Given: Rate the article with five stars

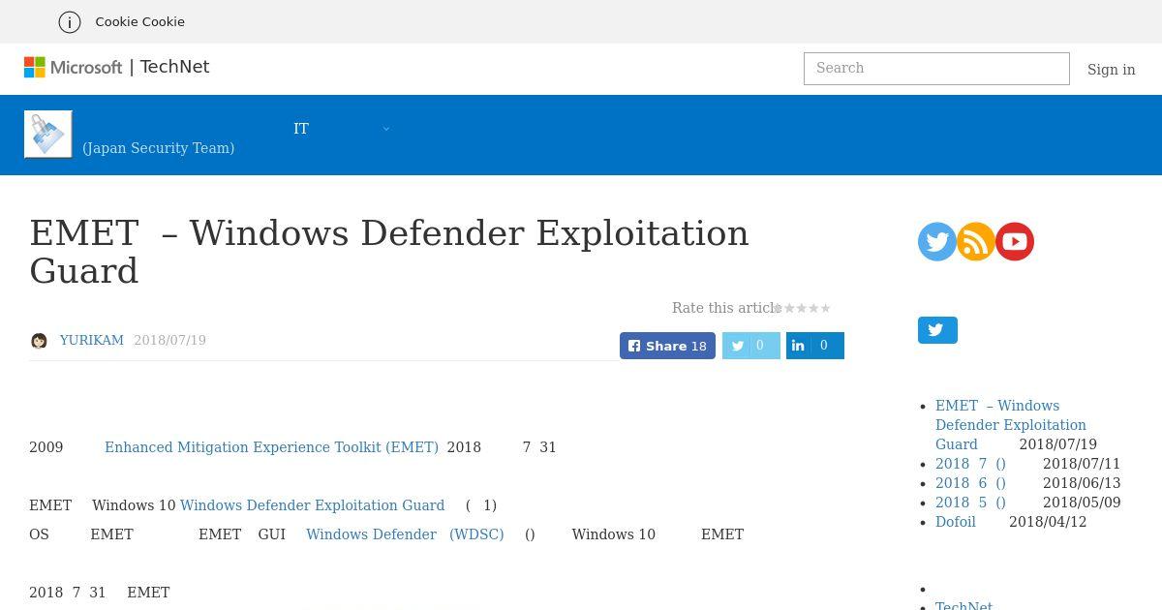Looking at the screenshot, I should 826,308.
